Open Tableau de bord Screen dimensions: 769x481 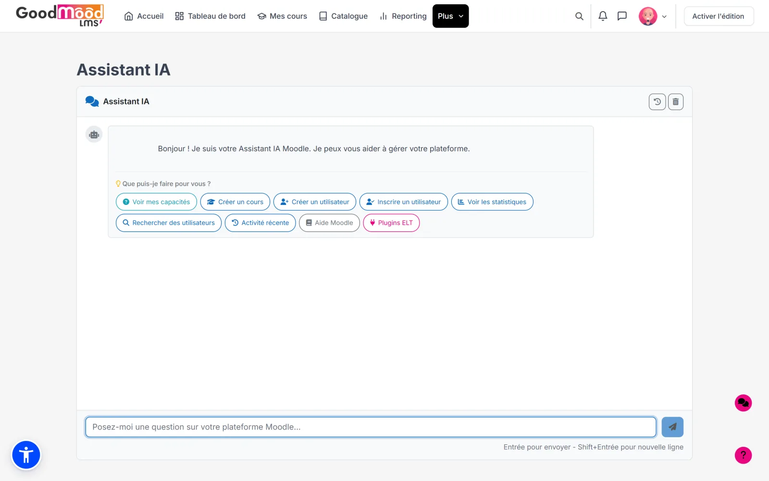point(210,16)
